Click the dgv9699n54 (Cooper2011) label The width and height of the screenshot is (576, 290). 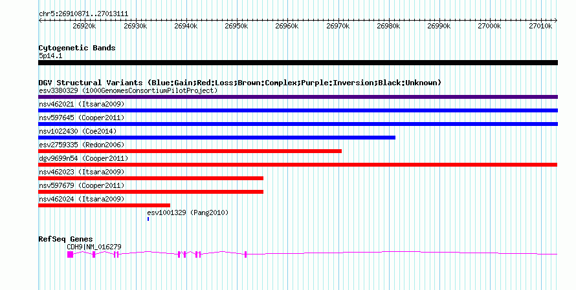click(83, 158)
